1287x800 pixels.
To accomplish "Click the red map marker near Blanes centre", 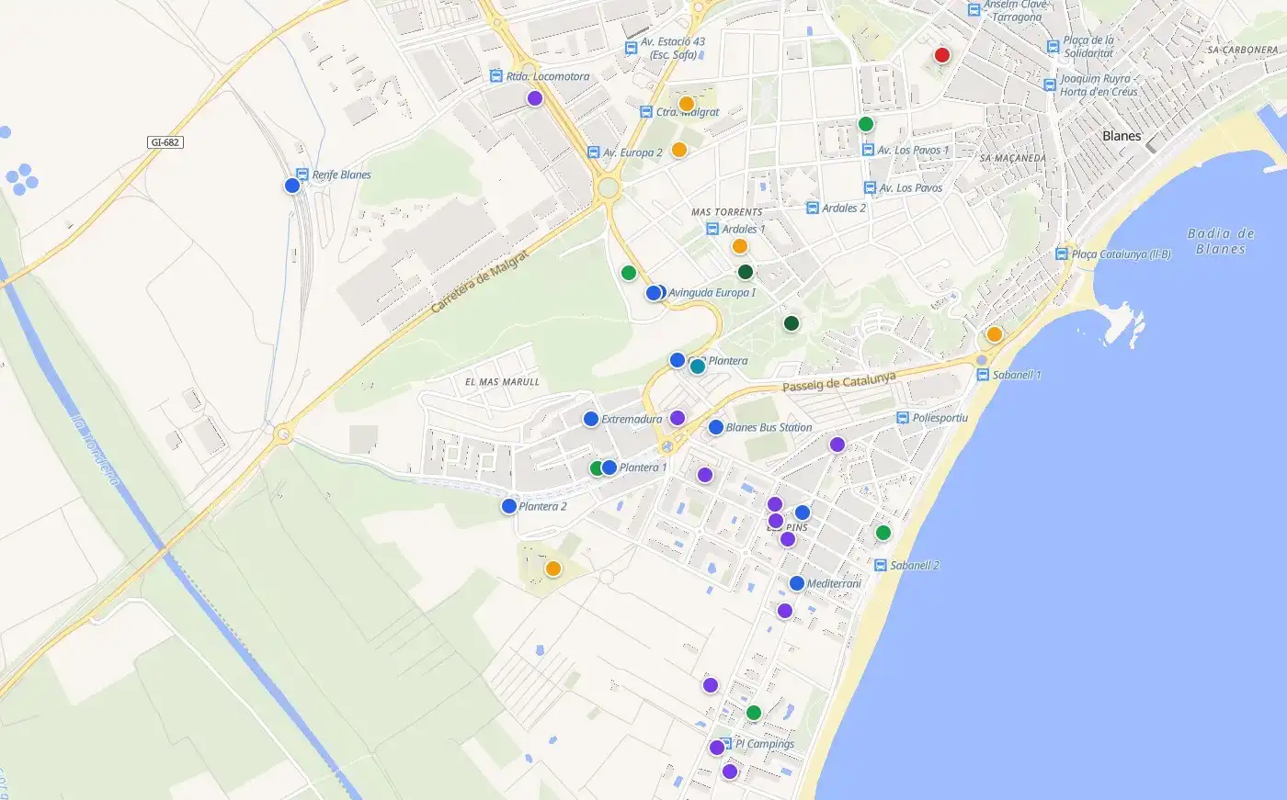I will pyautogui.click(x=941, y=55).
